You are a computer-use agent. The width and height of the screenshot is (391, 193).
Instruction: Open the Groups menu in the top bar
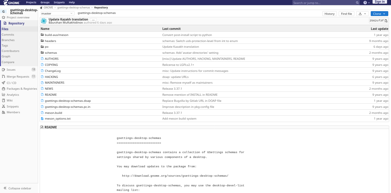coord(45,2)
